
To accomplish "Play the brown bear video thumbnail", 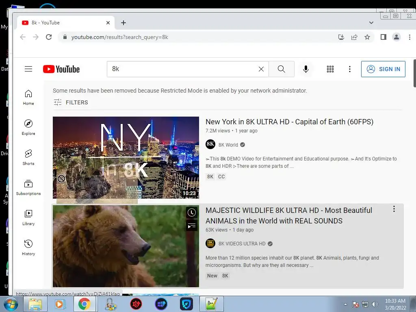I will coord(126,246).
